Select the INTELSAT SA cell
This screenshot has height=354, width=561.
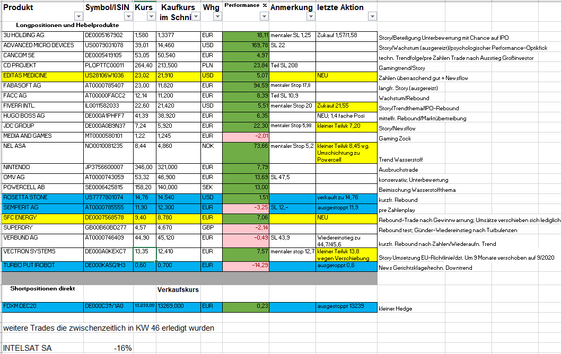(28, 348)
